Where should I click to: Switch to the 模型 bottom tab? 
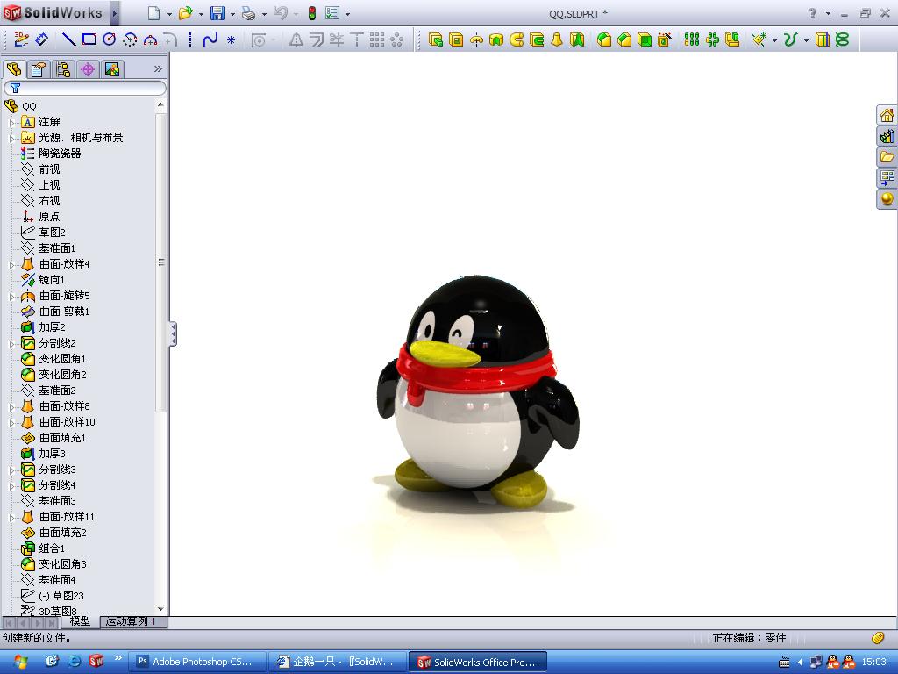[x=80, y=621]
